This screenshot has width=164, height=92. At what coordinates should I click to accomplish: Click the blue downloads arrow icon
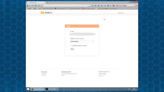[x=102, y=6]
